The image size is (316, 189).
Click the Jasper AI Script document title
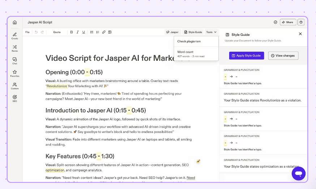40,22
